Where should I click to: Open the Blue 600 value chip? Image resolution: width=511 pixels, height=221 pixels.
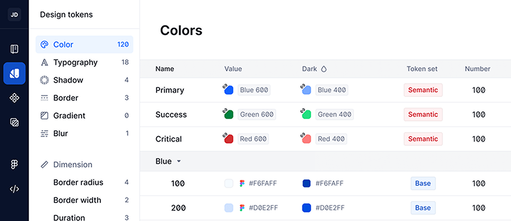point(254,90)
